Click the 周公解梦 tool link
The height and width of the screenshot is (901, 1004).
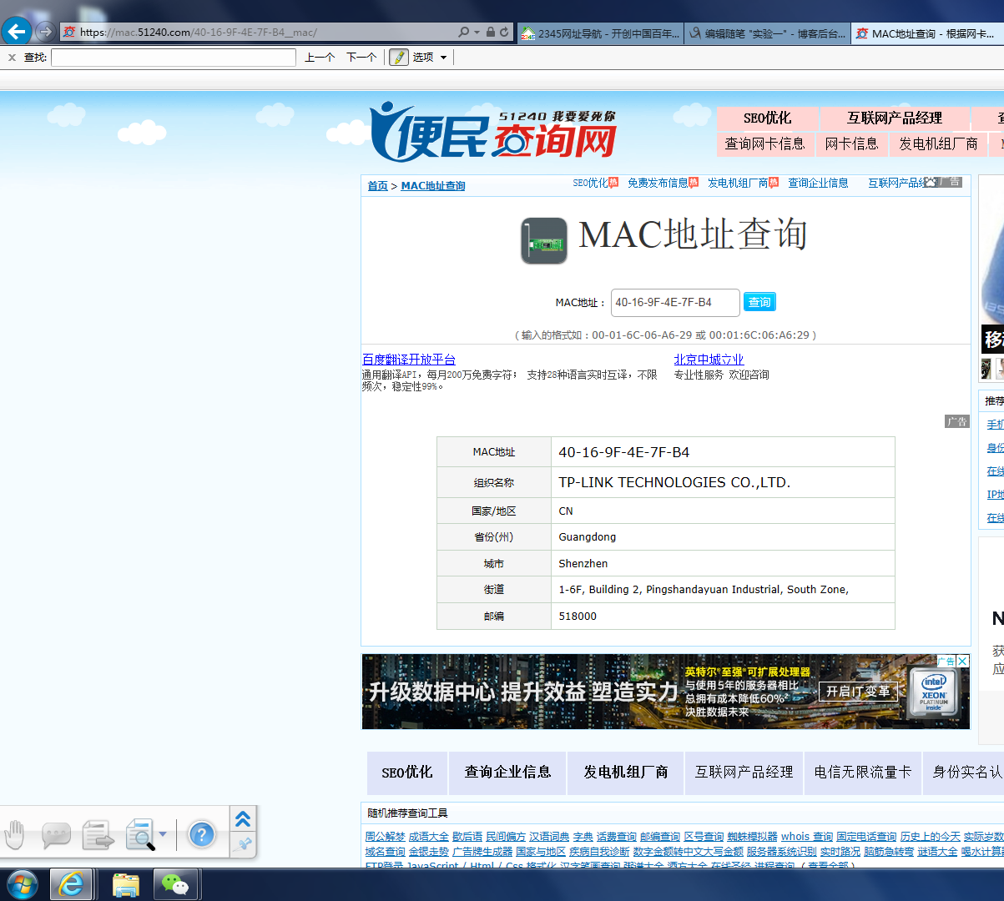point(385,837)
